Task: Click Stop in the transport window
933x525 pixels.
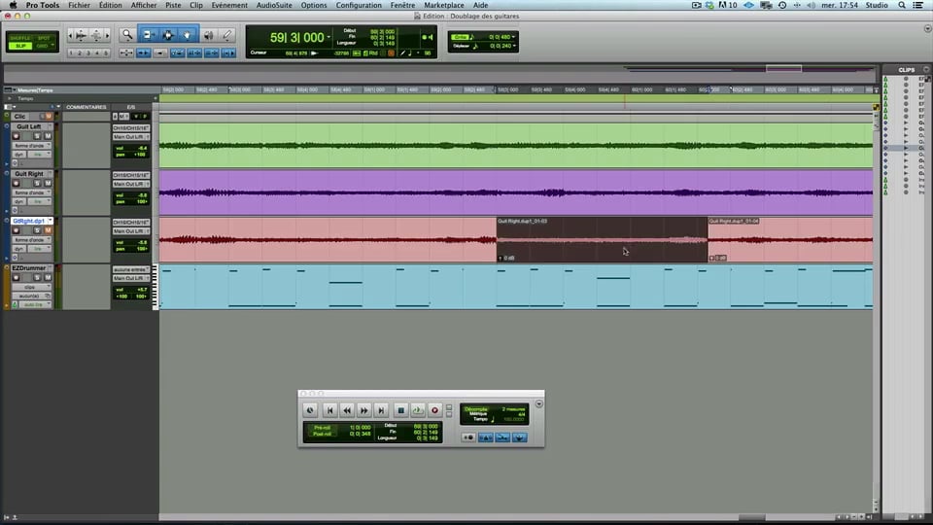Action: tap(400, 411)
